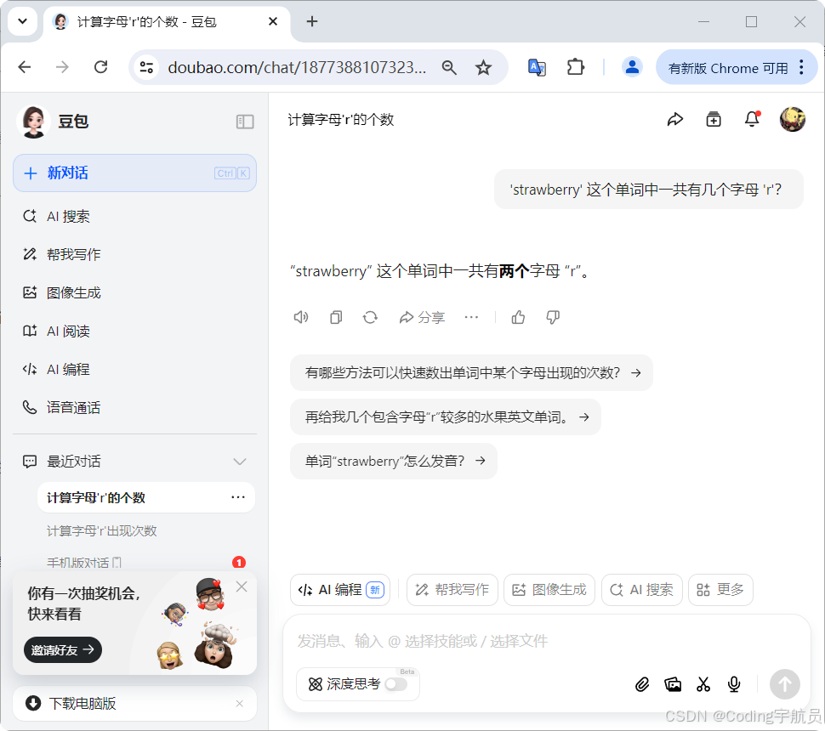Screen dimensions: 825x731
Task: Click the 豆包 logo avatar
Action: pos(34,122)
